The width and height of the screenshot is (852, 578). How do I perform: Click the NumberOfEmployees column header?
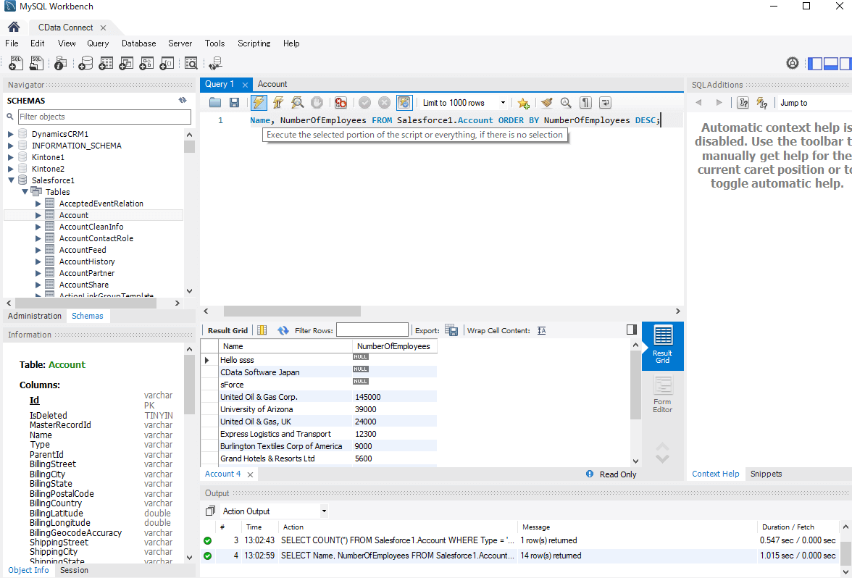393,346
